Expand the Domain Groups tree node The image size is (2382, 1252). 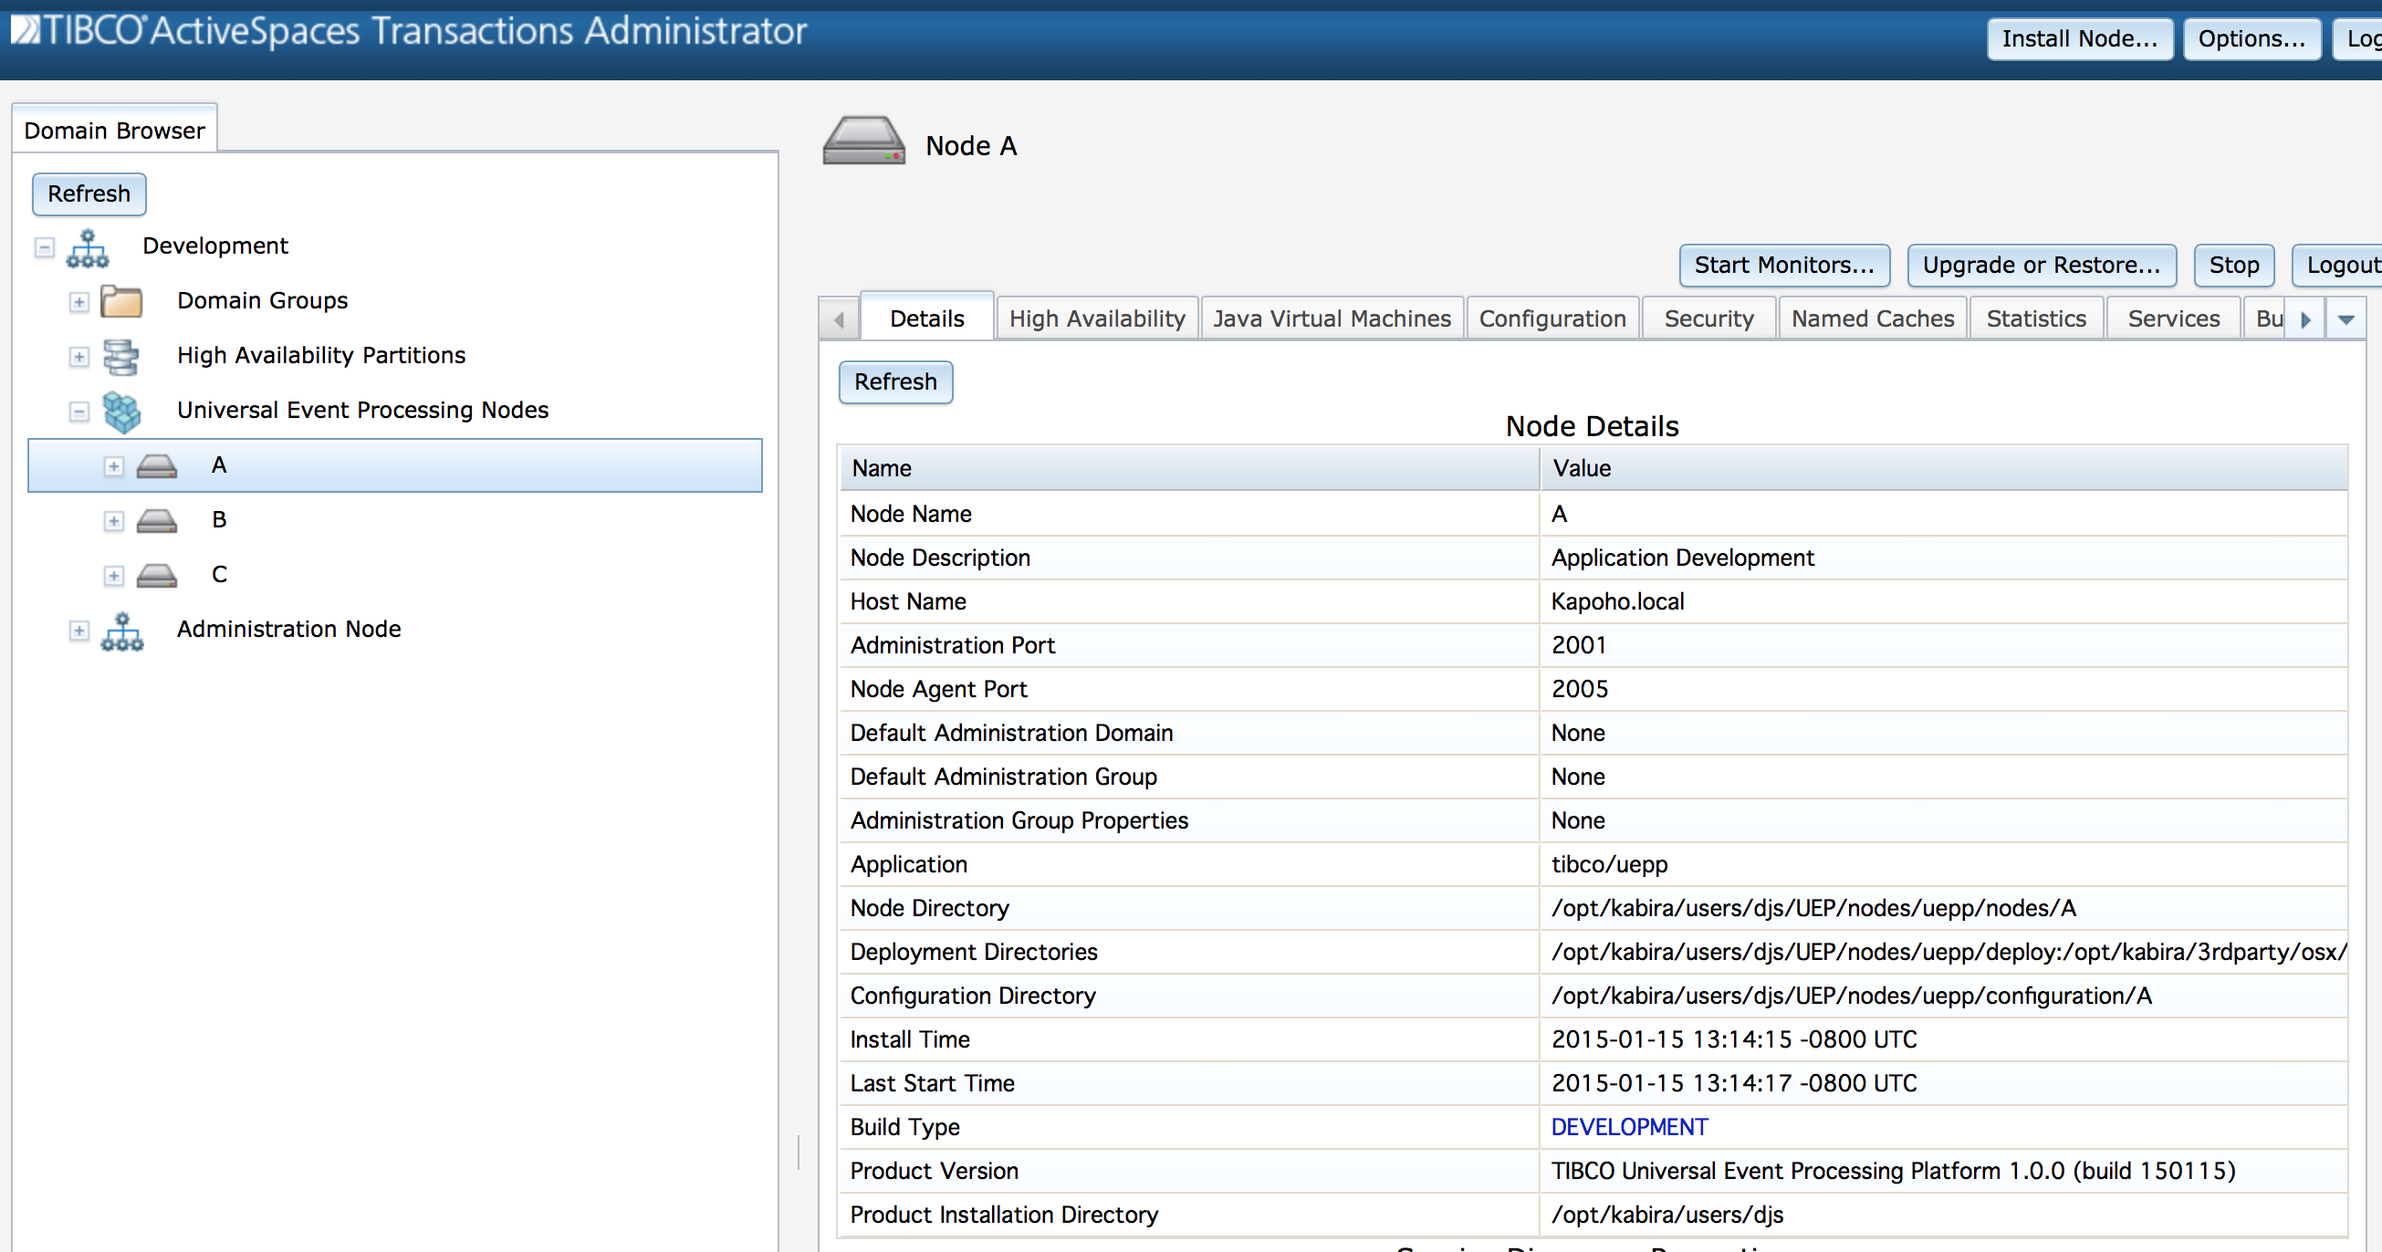point(78,301)
